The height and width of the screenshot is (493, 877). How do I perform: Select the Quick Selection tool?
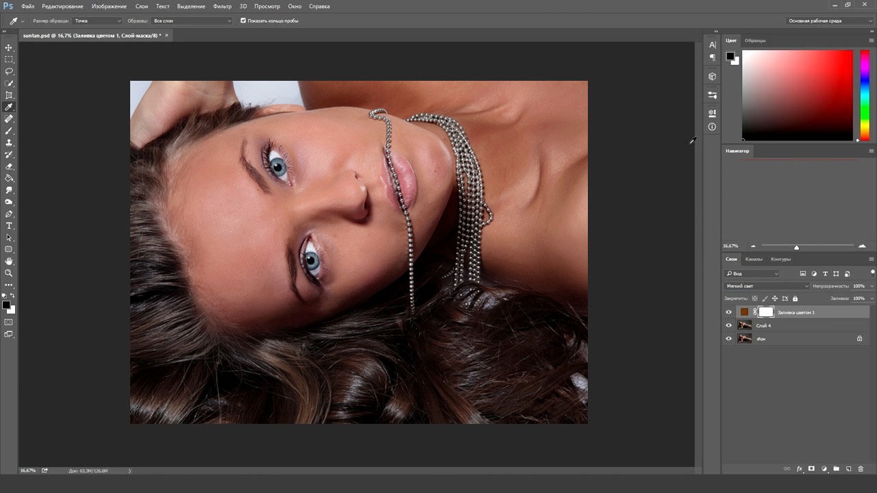(9, 84)
